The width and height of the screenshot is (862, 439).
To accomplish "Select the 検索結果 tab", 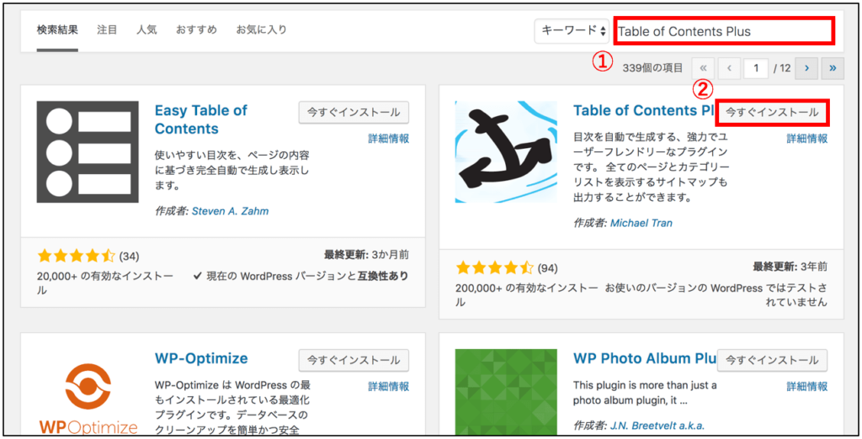I will pyautogui.click(x=57, y=29).
